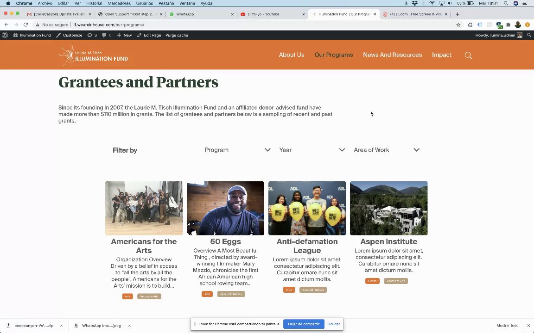The width and height of the screenshot is (534, 333).
Task: Click the browser forward arrow
Action: (16, 25)
